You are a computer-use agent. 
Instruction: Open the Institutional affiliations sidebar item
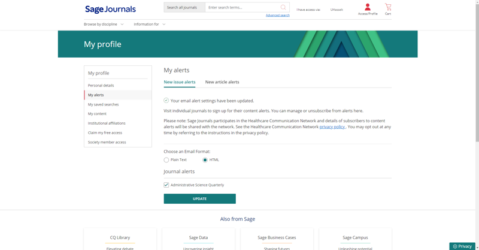click(107, 124)
